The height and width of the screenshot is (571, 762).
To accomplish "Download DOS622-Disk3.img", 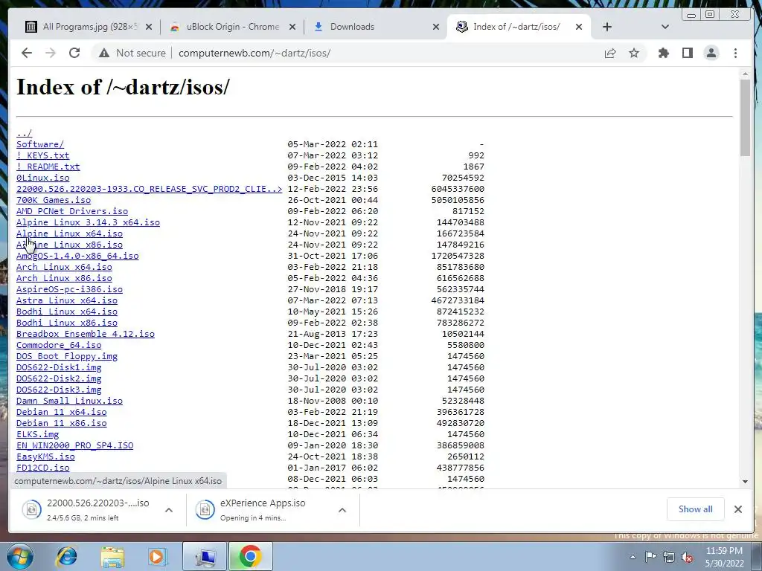I will tap(59, 390).
